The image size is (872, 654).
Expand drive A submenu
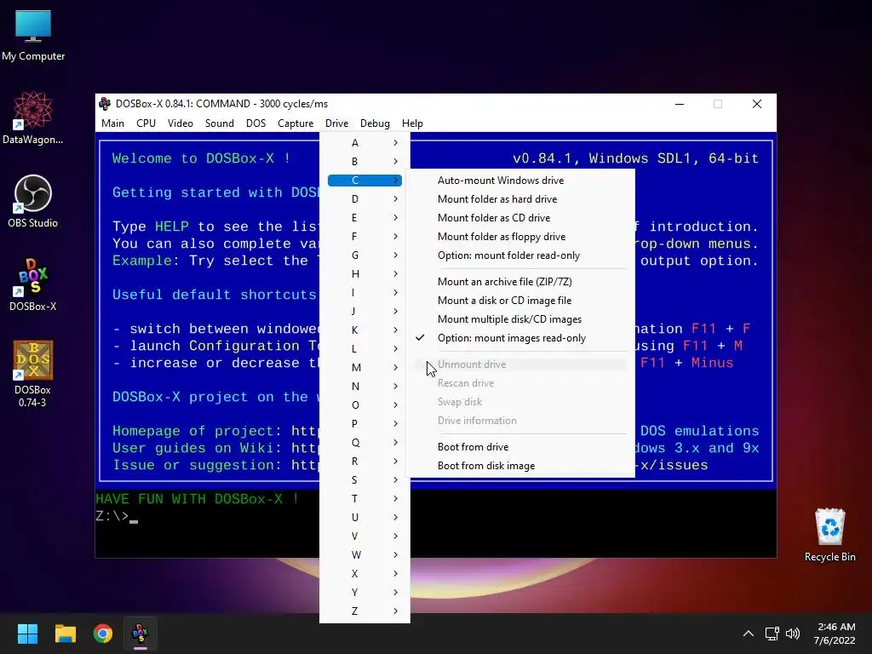364,143
